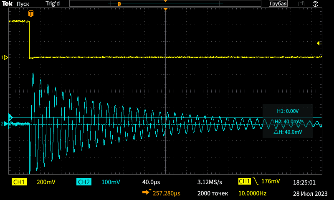Click the 18:25:01 time display
334x200 pixels.
pos(304,182)
